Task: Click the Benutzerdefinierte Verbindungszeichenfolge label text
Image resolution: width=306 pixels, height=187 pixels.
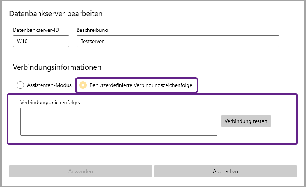Action: (141, 85)
